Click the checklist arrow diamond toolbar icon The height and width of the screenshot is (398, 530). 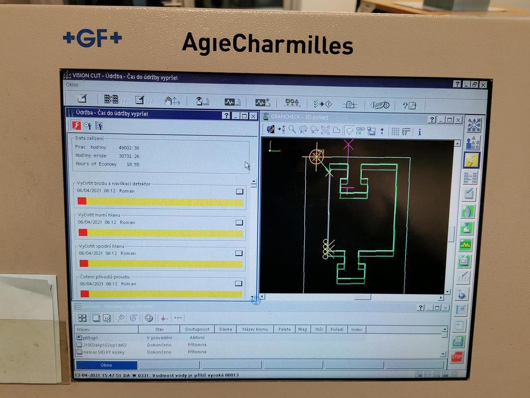[x=322, y=104]
